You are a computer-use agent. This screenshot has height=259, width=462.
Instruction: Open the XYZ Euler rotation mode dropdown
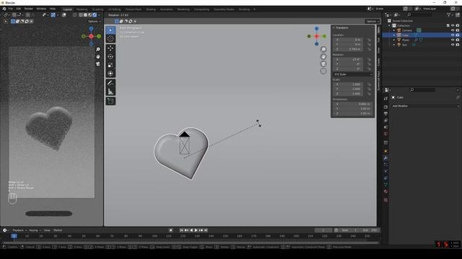(353, 74)
